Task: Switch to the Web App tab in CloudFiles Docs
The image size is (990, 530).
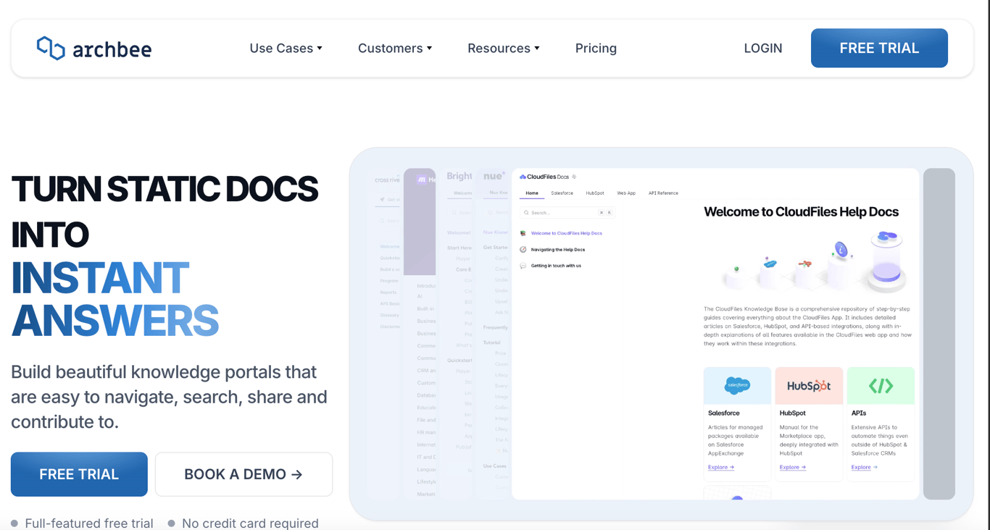Action: [626, 193]
